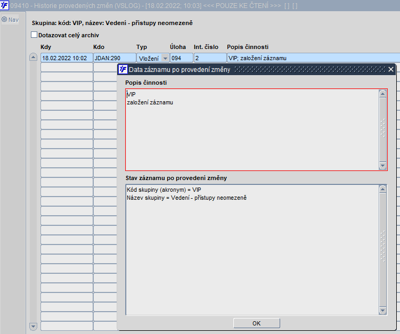Click the OK button
Image resolution: width=400 pixels, height=334 pixels.
(x=257, y=323)
